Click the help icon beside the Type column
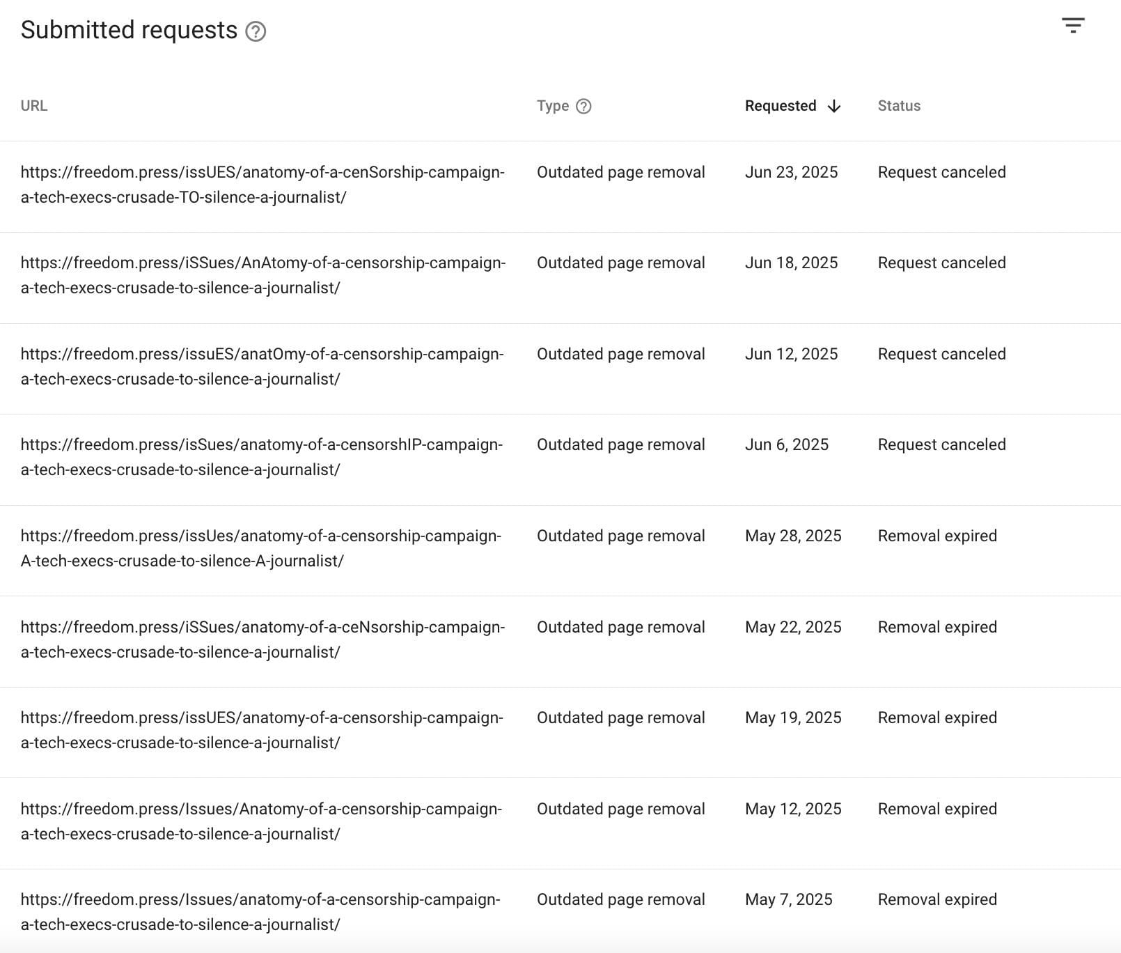Viewport: 1121px width, 953px height. 583,106
